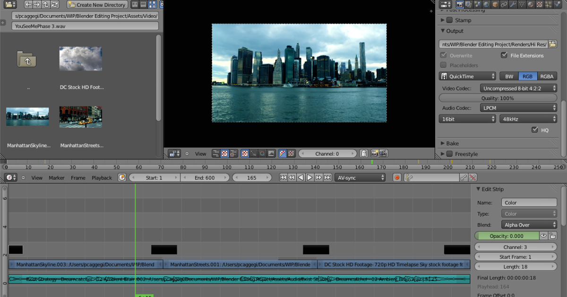The image size is (567, 297).
Task: Toggle the HQ checkbox
Action: point(535,130)
